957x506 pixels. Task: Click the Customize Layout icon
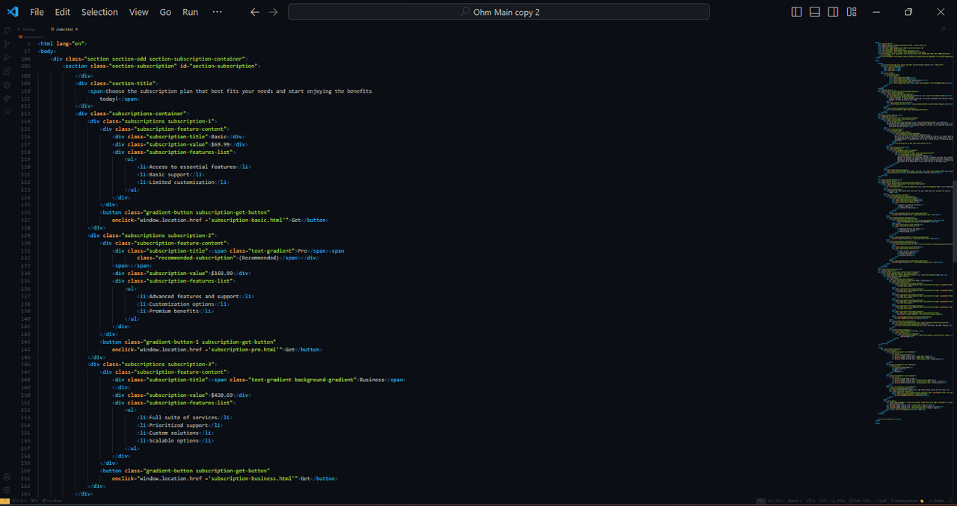tap(852, 12)
